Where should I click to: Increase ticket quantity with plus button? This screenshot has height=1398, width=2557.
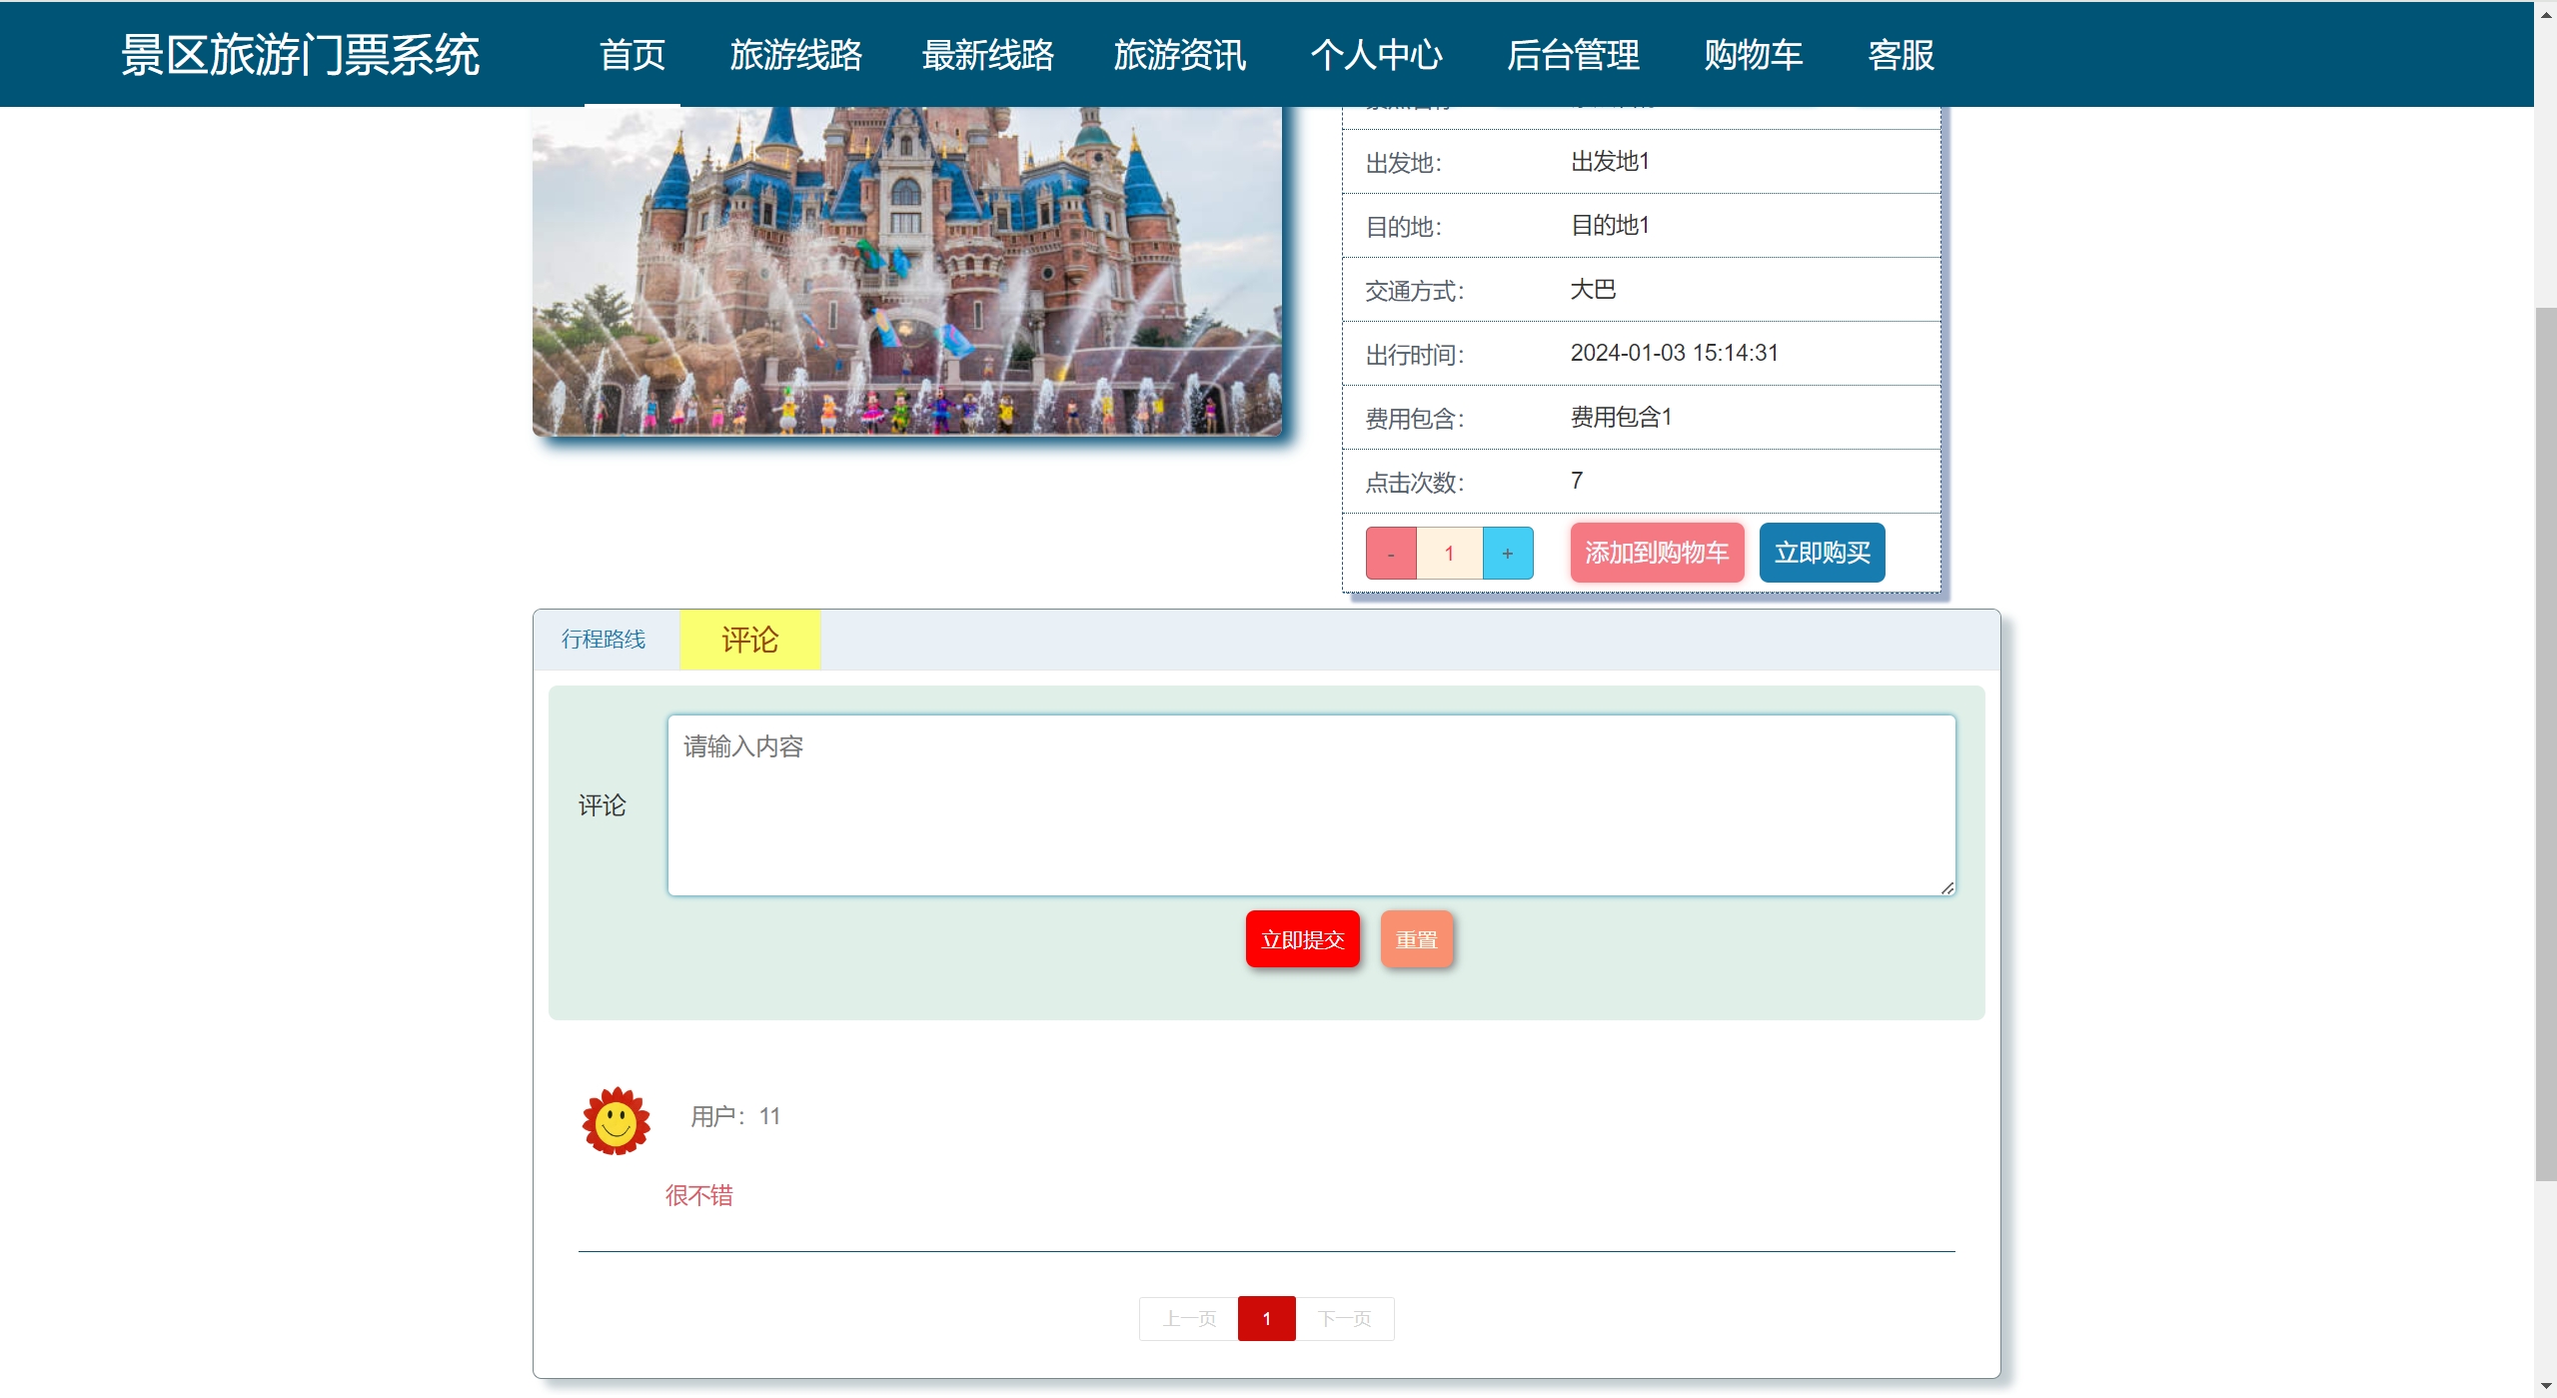click(x=1507, y=554)
